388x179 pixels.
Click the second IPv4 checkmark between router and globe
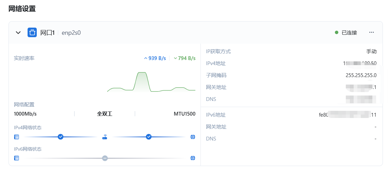coord(149,137)
